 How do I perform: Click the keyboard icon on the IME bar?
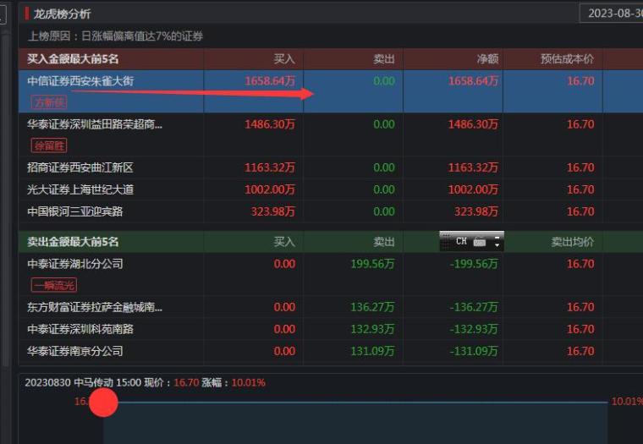[x=480, y=242]
